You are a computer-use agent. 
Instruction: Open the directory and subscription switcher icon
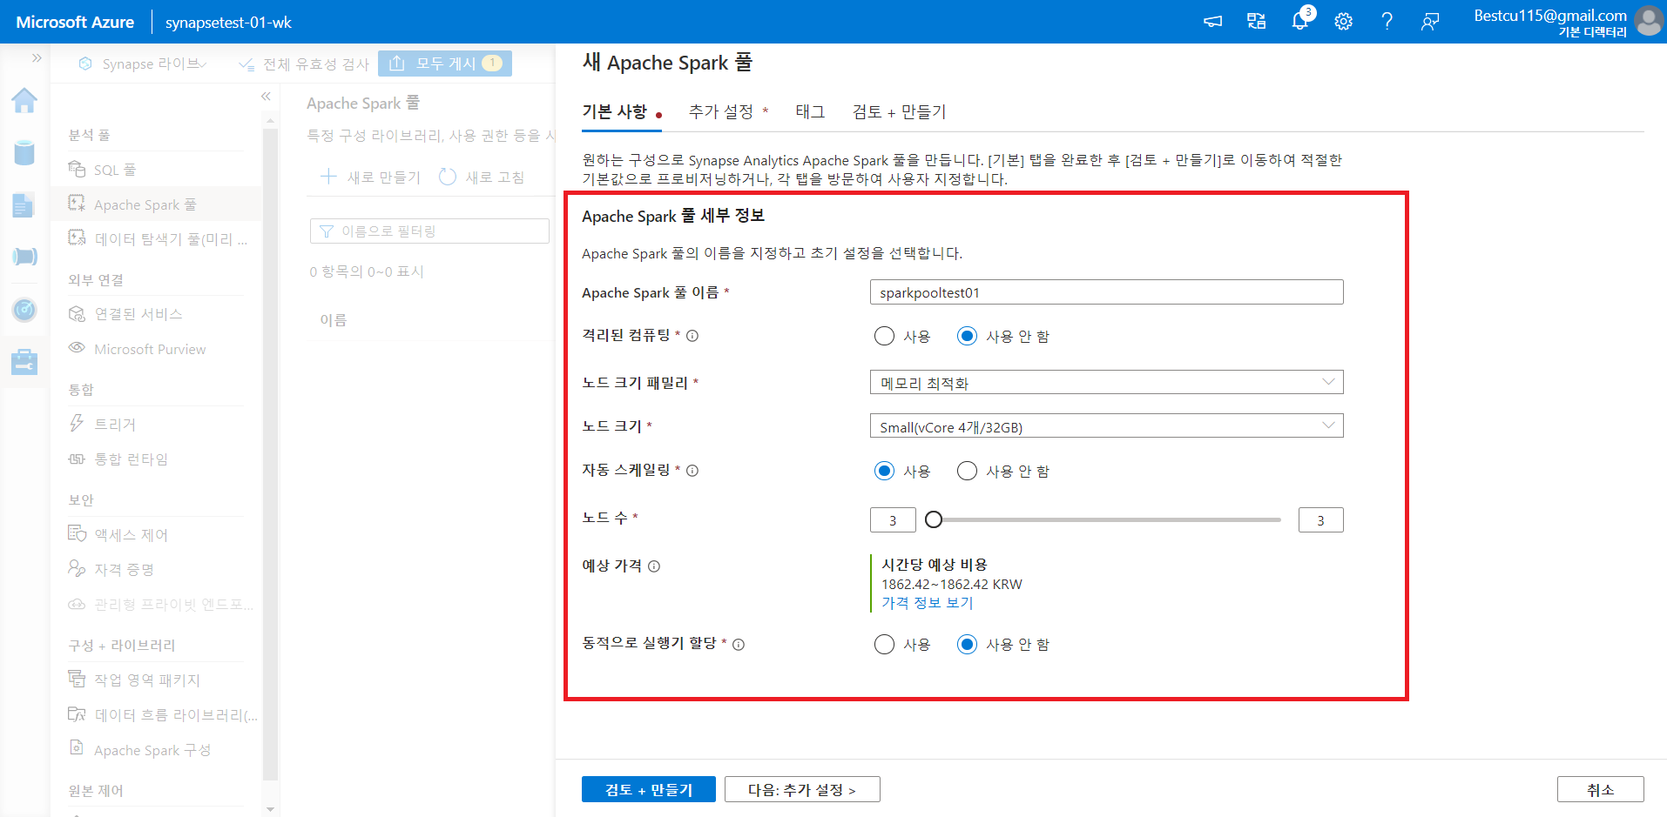[x=1256, y=22]
